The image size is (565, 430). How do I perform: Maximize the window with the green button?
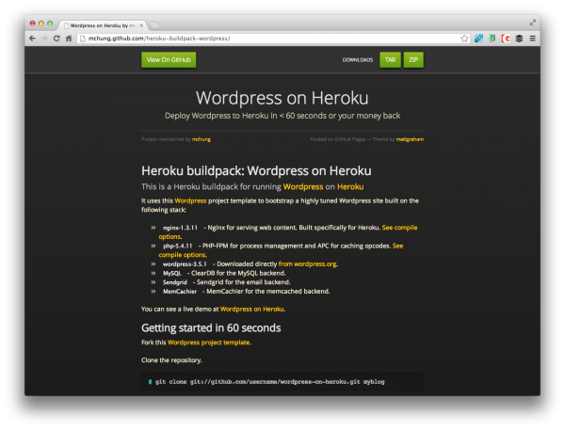tap(50, 24)
